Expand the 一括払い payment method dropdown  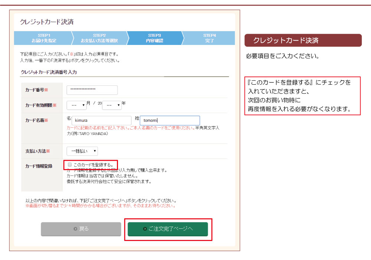(82, 151)
